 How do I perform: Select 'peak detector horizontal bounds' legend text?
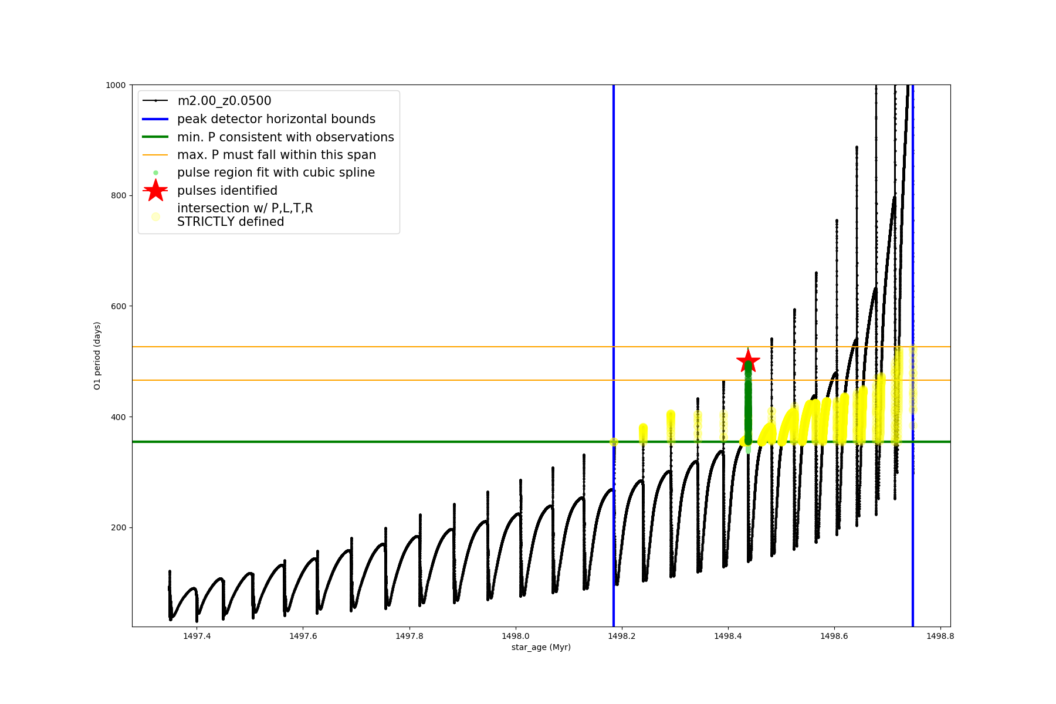276,119
